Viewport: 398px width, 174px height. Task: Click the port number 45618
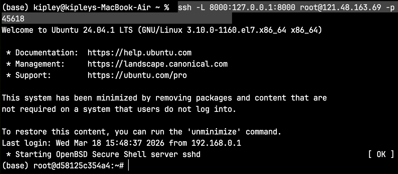(13, 19)
